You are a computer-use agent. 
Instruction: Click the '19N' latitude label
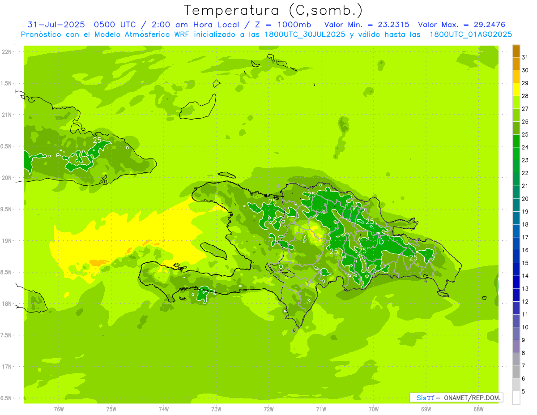tap(7, 241)
